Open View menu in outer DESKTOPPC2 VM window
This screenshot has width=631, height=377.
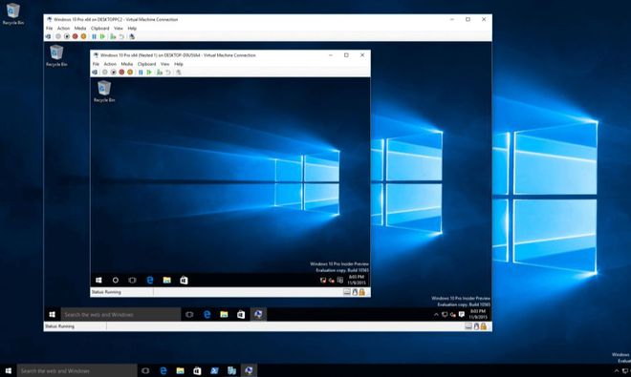pos(119,28)
